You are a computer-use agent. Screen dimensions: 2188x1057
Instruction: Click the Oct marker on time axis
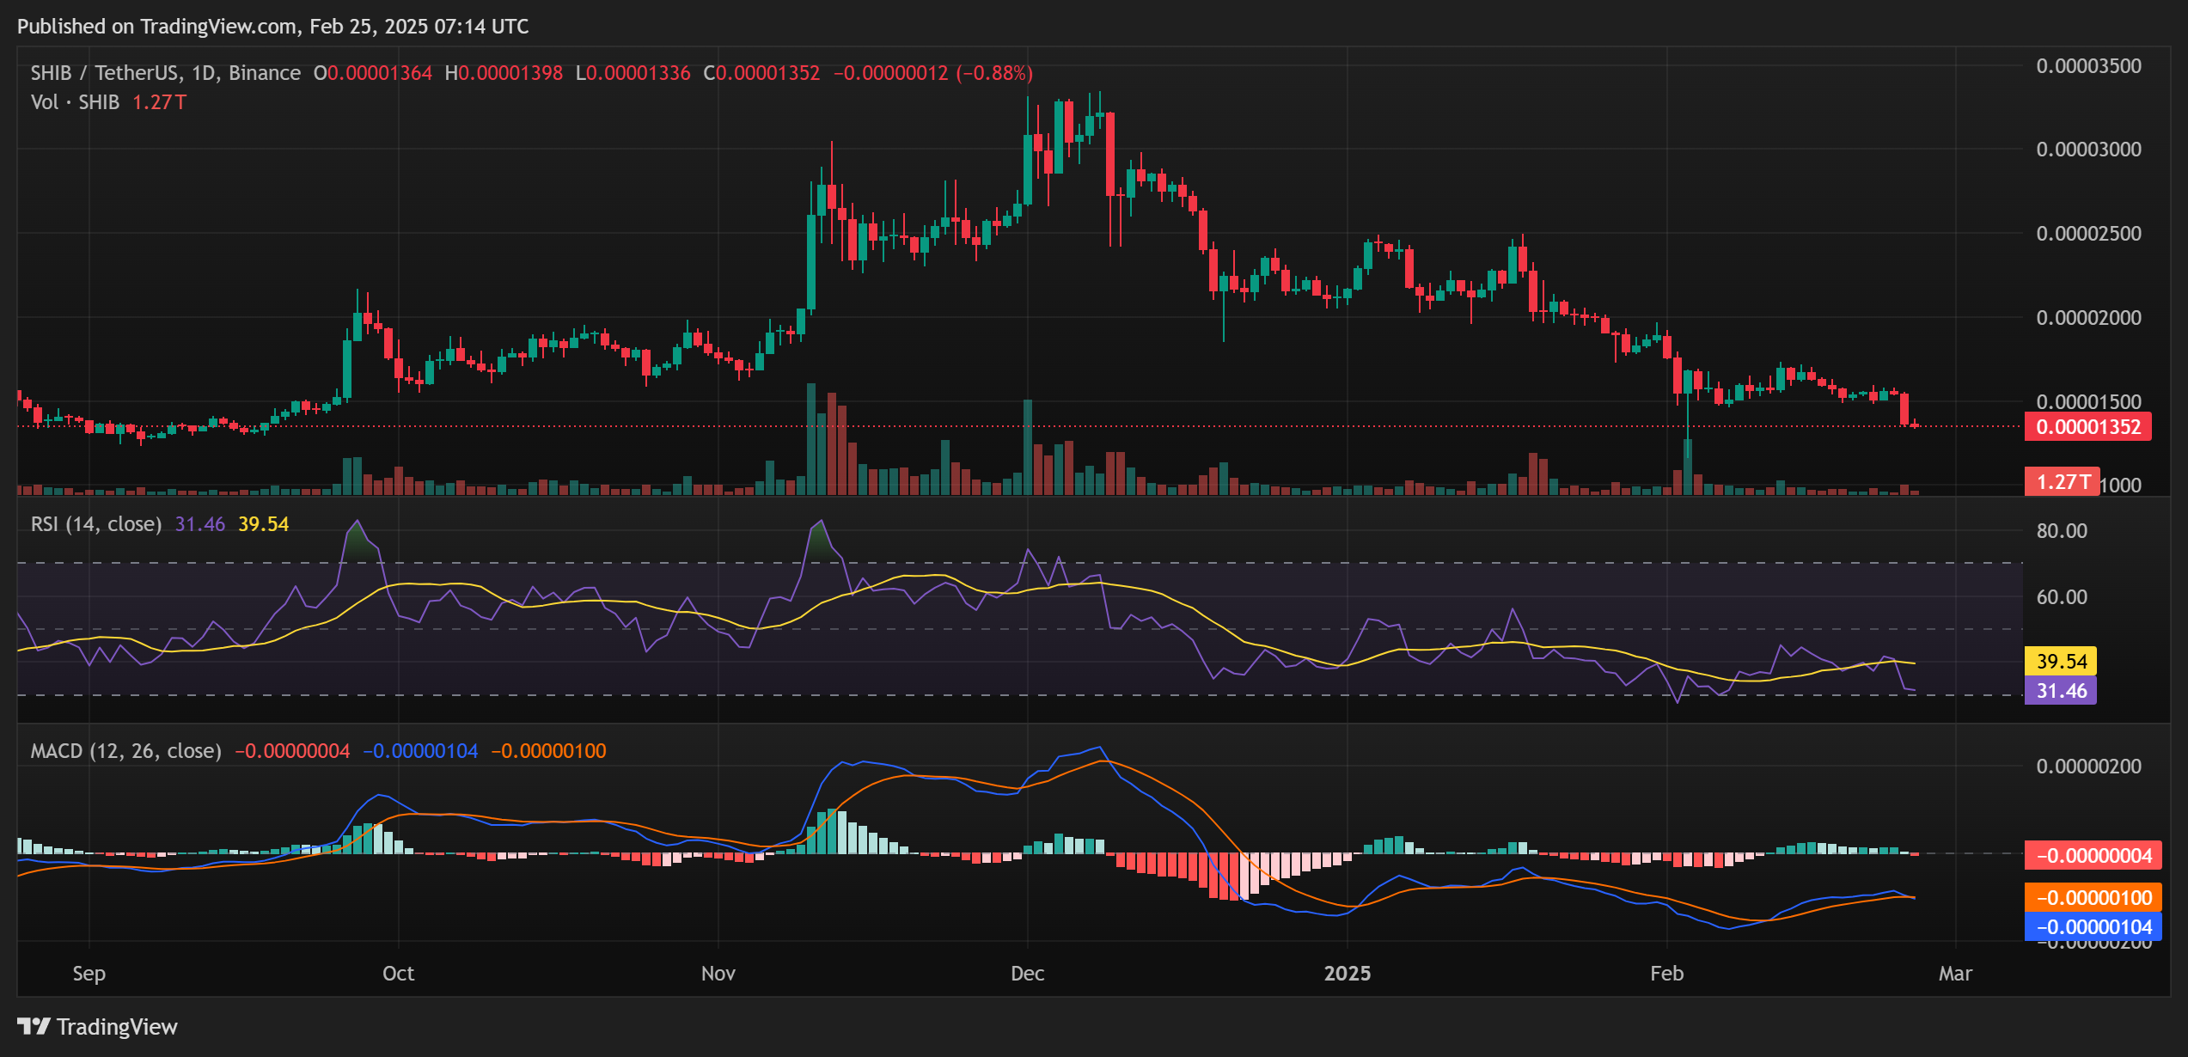tap(398, 974)
